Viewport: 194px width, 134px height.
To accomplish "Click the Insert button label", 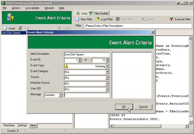I will (x=12, y=28).
